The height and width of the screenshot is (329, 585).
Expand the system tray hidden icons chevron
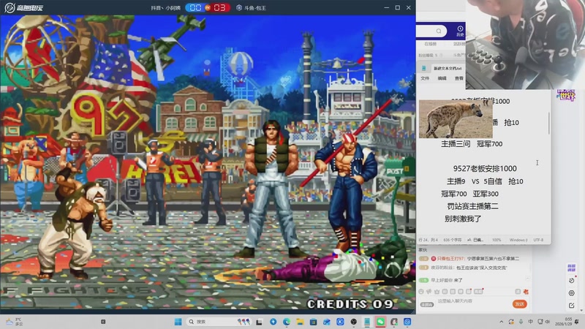coord(502,322)
